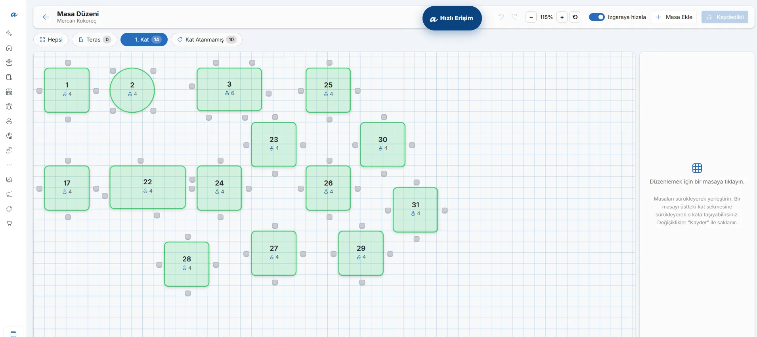This screenshot has width=757, height=337.
Task: Open the storefront icon in sidebar
Action: click(x=9, y=92)
